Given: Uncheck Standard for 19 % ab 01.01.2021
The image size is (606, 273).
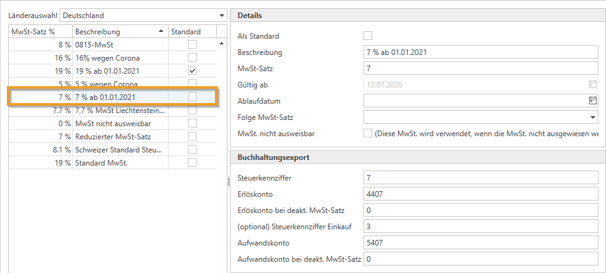Looking at the screenshot, I should pyautogui.click(x=192, y=71).
